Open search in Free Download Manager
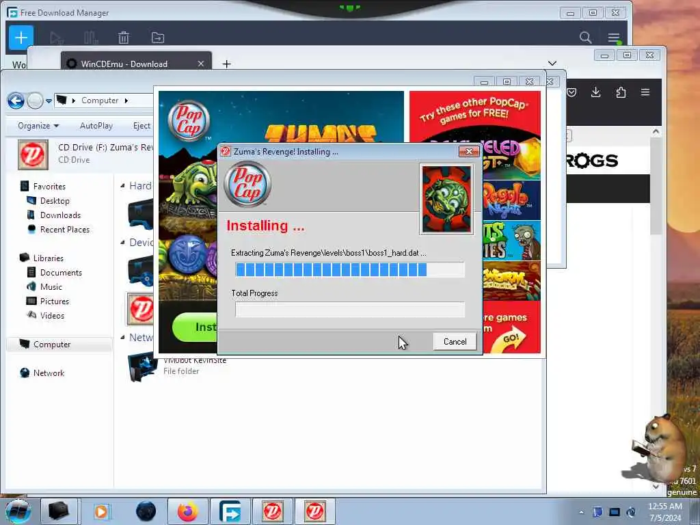This screenshot has height=525, width=700. coord(585,38)
